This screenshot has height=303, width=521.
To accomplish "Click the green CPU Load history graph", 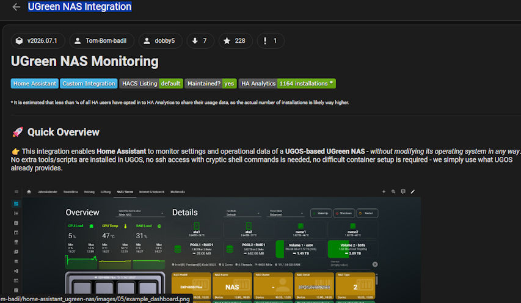I will tap(81, 262).
